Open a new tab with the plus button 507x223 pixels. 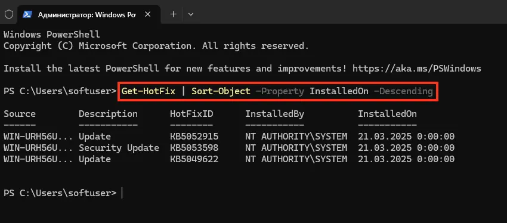[174, 14]
